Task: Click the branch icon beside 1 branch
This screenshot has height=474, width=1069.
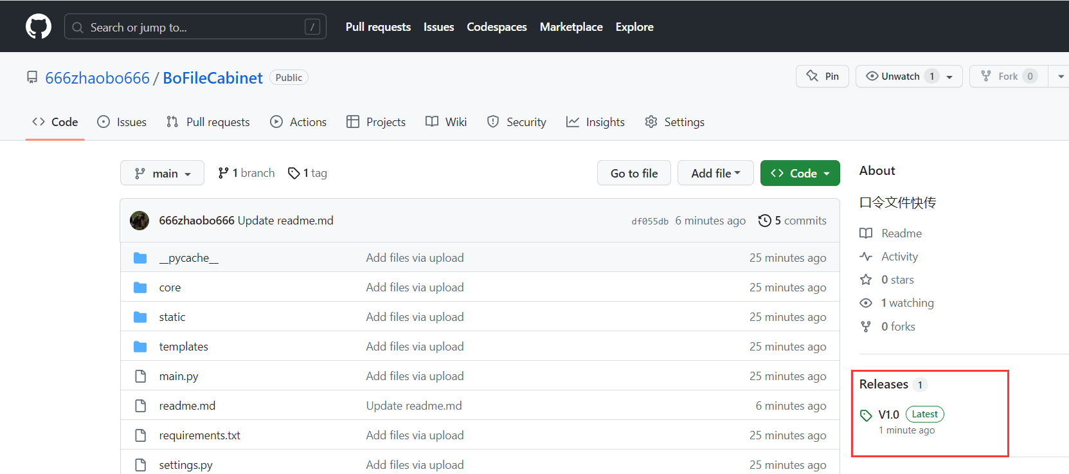Action: tap(223, 173)
